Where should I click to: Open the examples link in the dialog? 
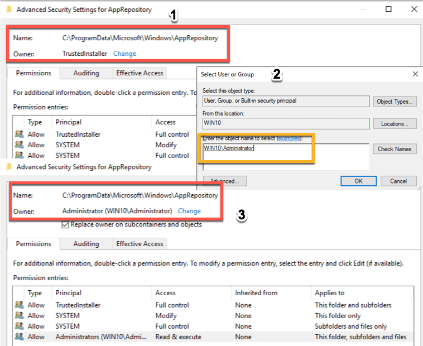(289, 138)
